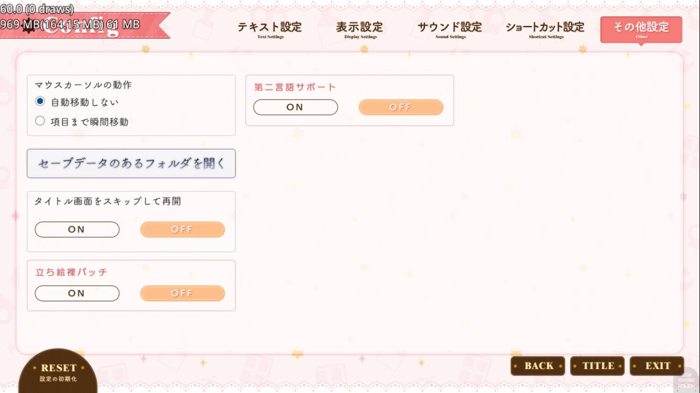Enable 立ち絵裸パッチ with the ON button

point(77,293)
